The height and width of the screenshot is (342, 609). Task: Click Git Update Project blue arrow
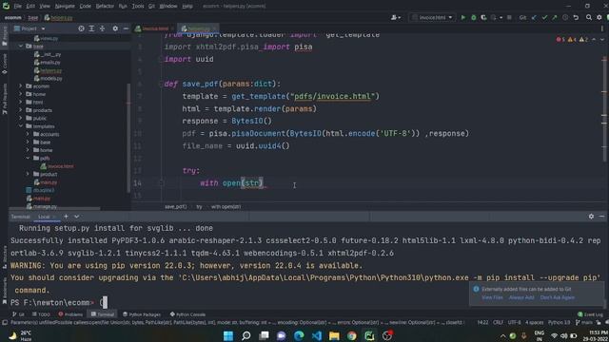pos(534,17)
